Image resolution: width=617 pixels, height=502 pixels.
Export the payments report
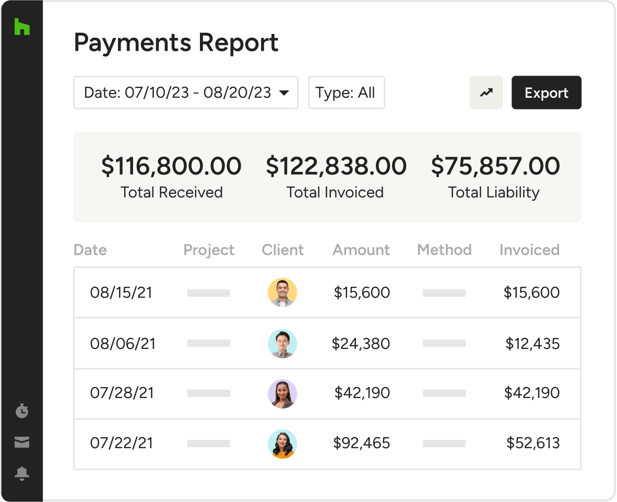pos(546,92)
